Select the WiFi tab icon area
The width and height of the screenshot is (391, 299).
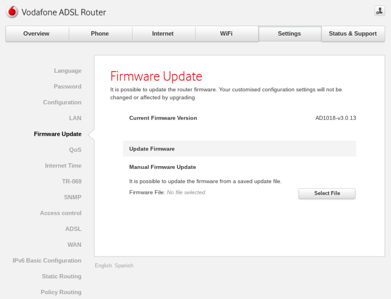click(x=226, y=34)
